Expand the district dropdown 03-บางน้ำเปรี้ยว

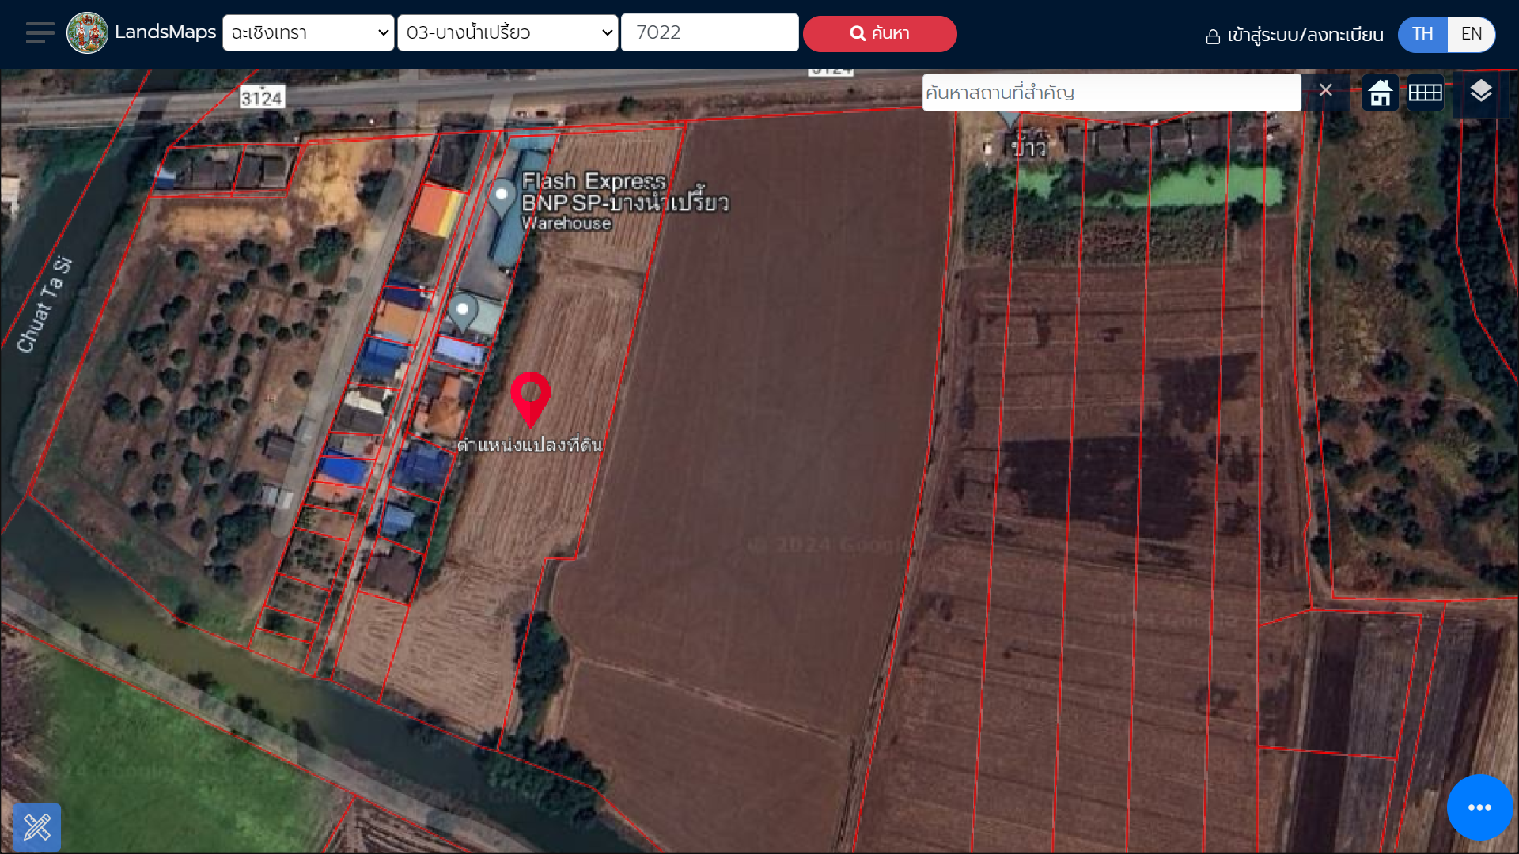[508, 33]
